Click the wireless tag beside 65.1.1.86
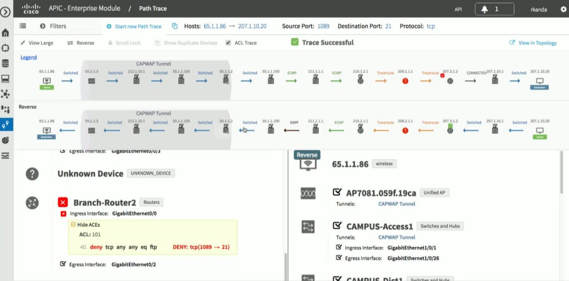The width and height of the screenshot is (569, 281). click(x=385, y=163)
